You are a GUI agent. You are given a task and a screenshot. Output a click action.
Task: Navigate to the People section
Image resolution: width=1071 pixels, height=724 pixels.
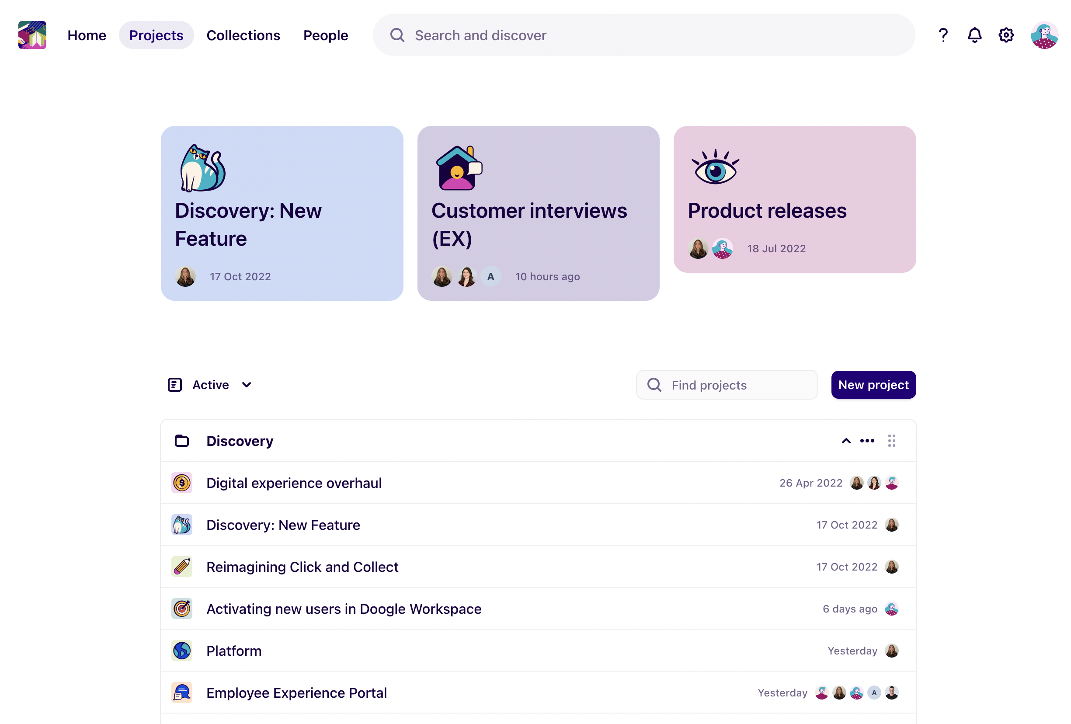coord(326,35)
